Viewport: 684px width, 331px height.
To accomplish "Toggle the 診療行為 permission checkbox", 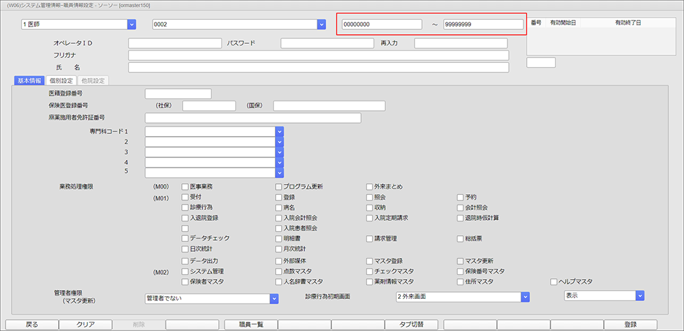I will click(185, 207).
